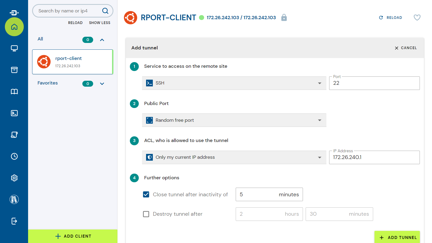Mark client as favorite with heart icon
Image resolution: width=432 pixels, height=243 pixels.
417,18
